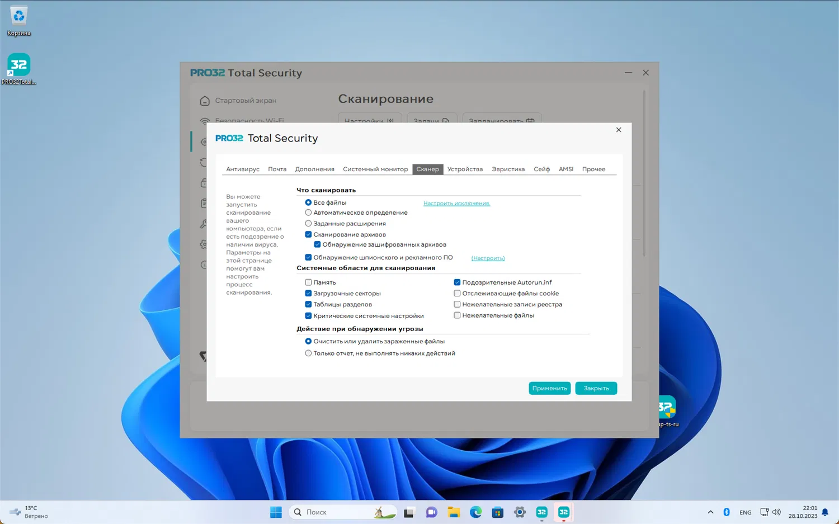Open the Windows Start menu

[x=276, y=512]
